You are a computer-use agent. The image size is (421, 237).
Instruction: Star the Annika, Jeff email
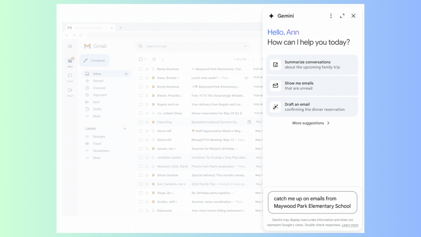click(147, 202)
